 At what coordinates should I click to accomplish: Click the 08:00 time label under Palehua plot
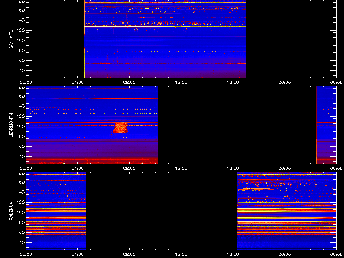coord(129,255)
